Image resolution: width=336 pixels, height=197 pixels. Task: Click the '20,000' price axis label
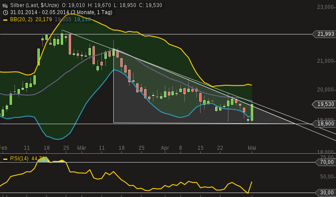click(x=326, y=90)
